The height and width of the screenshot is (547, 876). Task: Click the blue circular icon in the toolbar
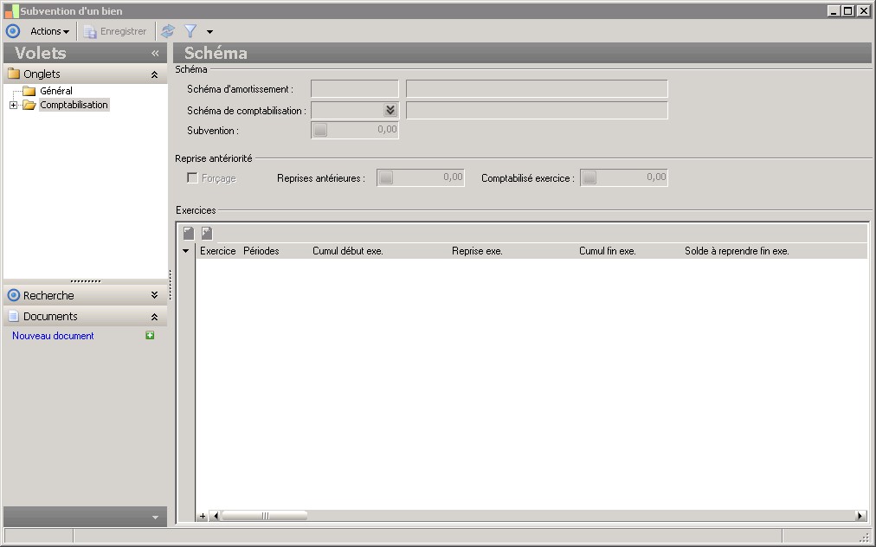pyautogui.click(x=13, y=31)
